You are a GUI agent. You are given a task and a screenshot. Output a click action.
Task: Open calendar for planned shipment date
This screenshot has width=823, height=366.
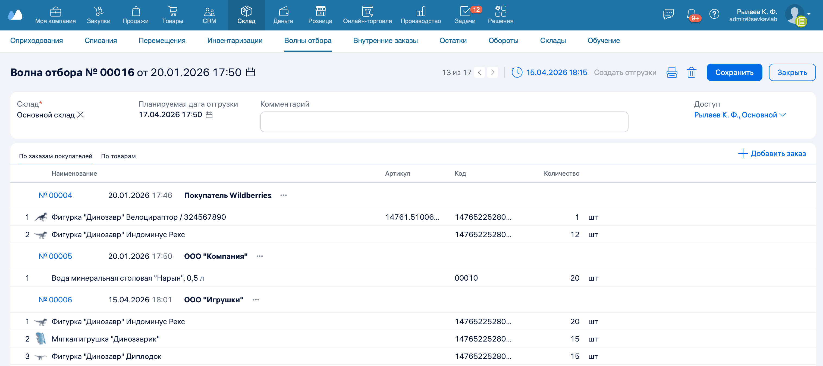pos(209,115)
